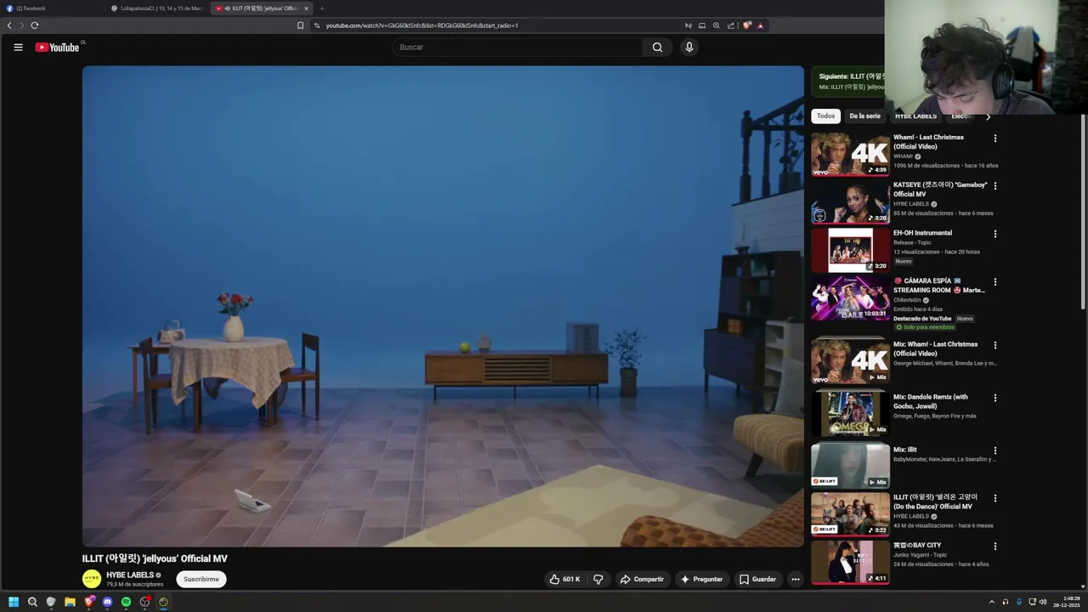Go to the YouTube home logo
The height and width of the screenshot is (612, 1088).
point(57,48)
